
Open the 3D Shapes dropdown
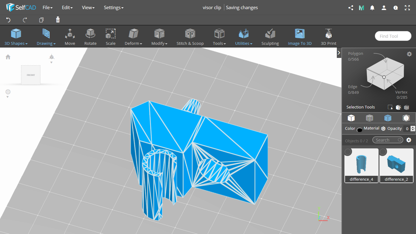(16, 37)
